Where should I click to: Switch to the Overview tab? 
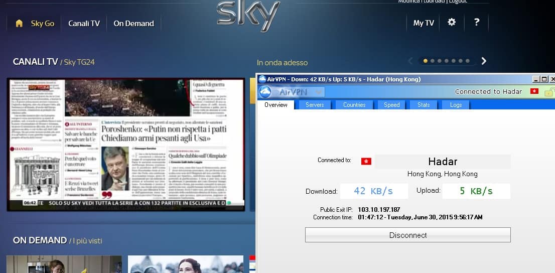[x=275, y=105]
